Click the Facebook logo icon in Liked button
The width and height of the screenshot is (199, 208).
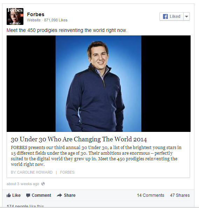(165, 16)
